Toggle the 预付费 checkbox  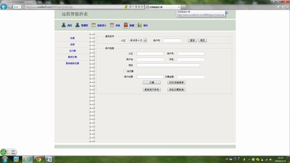[x=125, y=71]
